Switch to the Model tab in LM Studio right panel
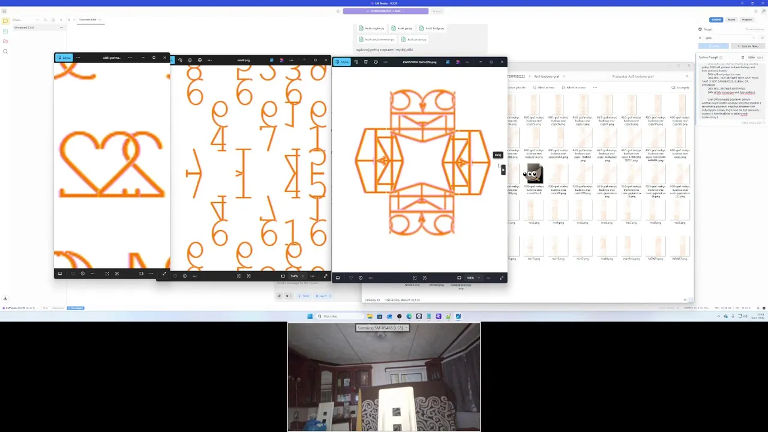Screen dimensions: 768x432 [731, 20]
